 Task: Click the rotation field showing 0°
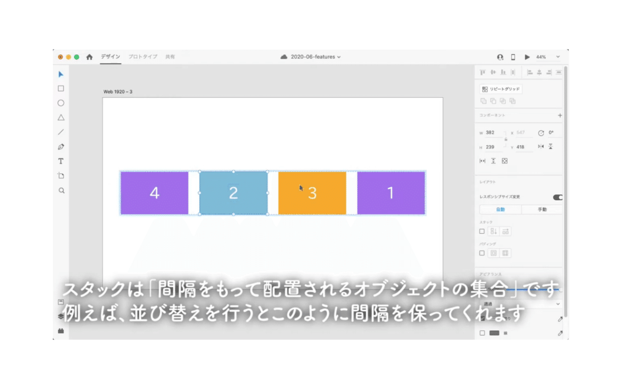point(554,133)
